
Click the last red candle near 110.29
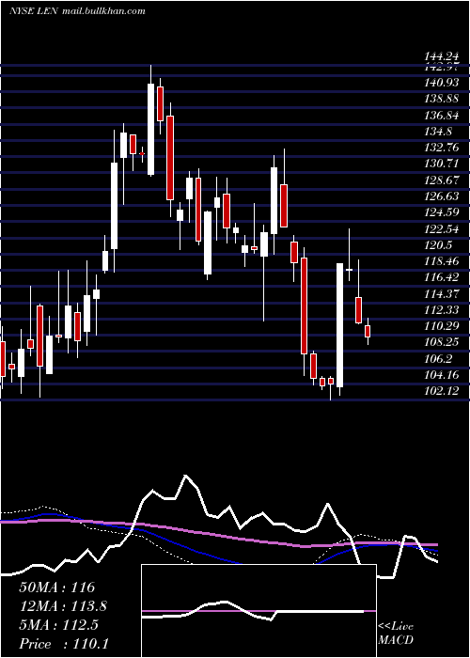tap(368, 331)
